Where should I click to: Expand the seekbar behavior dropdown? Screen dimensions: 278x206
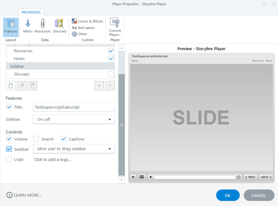[x=74, y=149]
